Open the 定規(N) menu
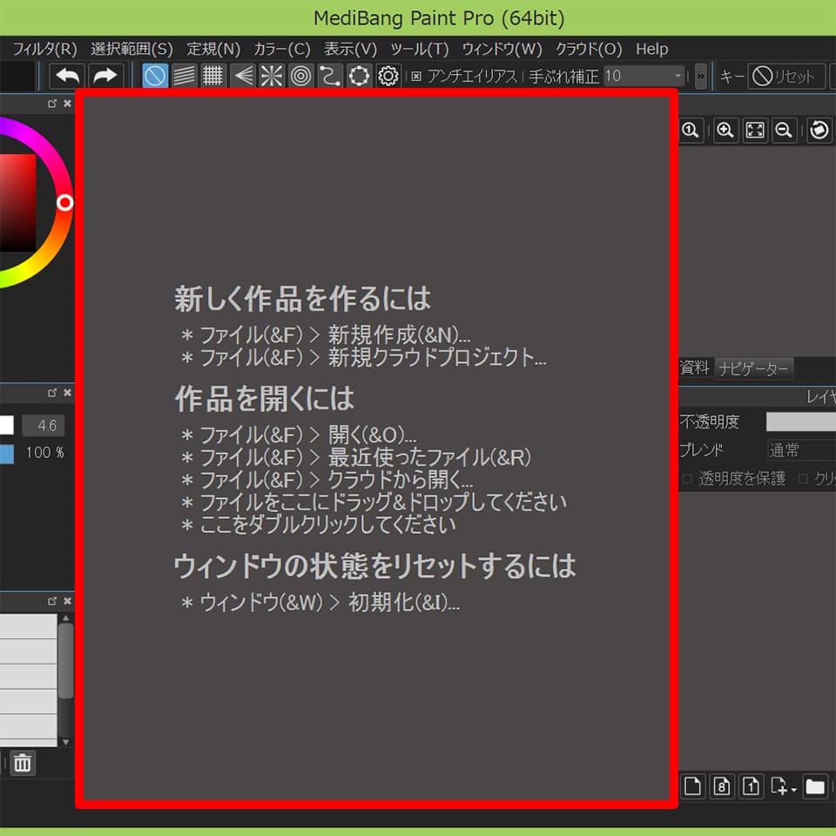This screenshot has width=836, height=836. point(214,49)
